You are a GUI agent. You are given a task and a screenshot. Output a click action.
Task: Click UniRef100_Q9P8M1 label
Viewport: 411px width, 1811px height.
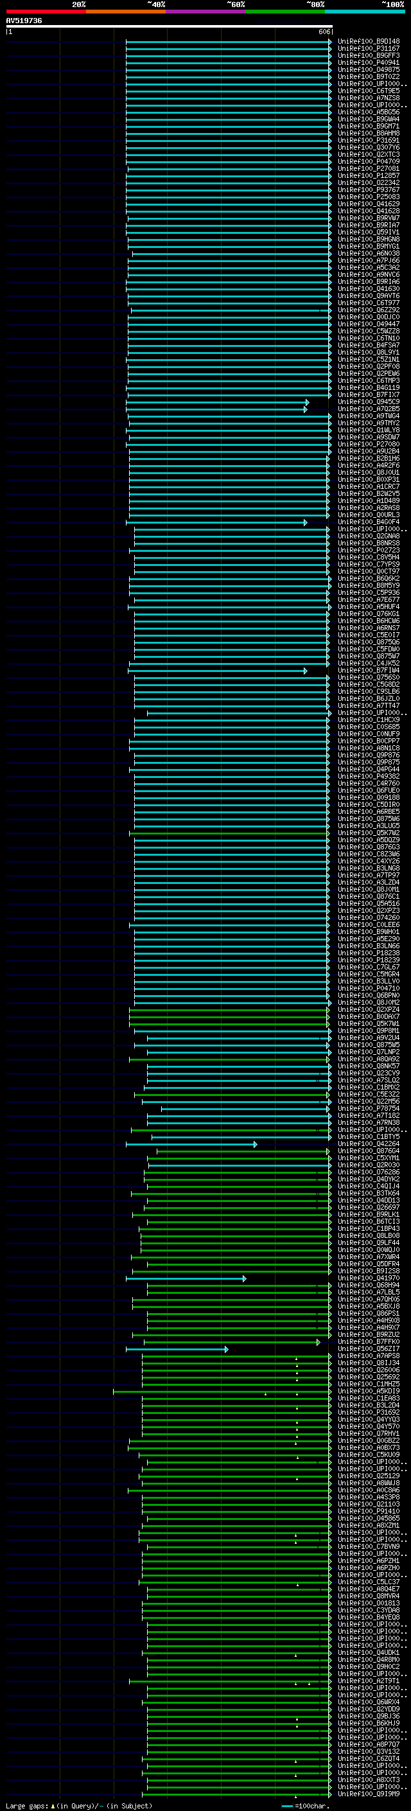[x=369, y=1031]
